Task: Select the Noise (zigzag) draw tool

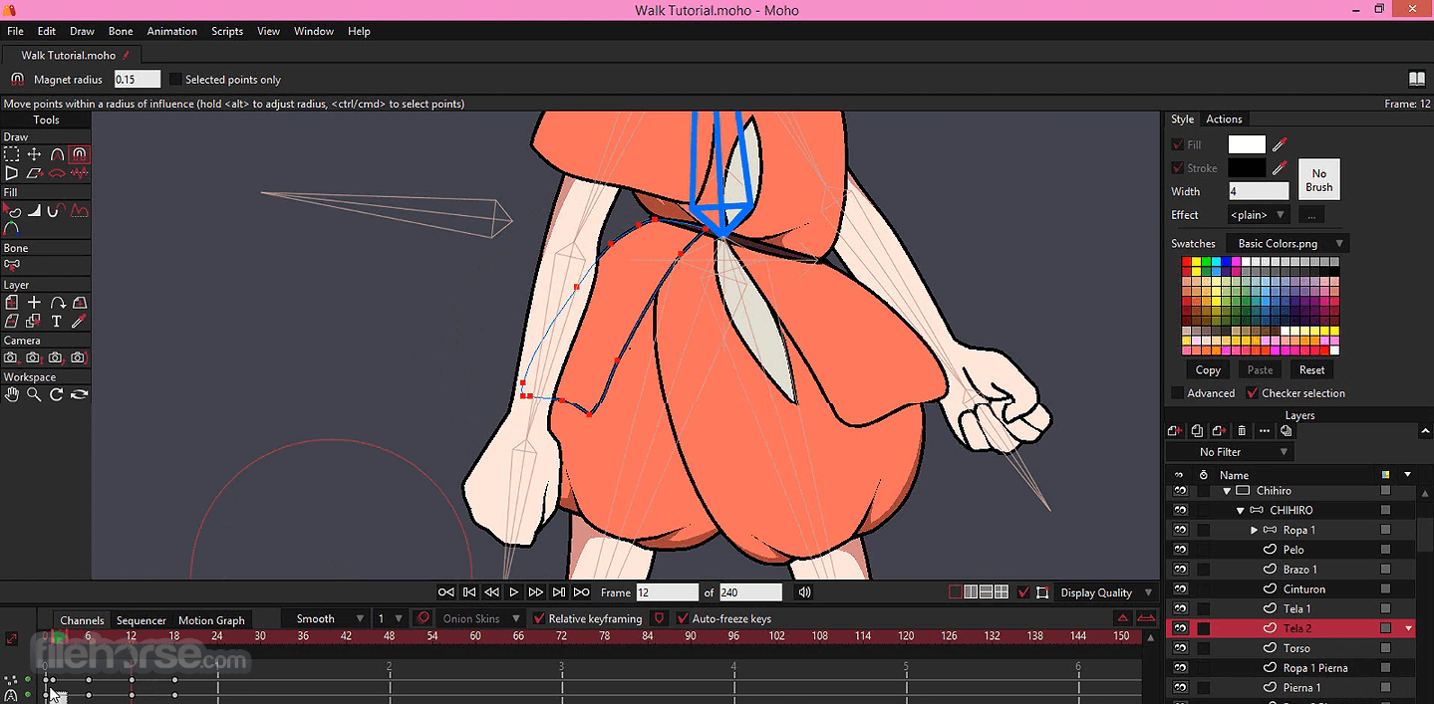Action: [x=80, y=173]
